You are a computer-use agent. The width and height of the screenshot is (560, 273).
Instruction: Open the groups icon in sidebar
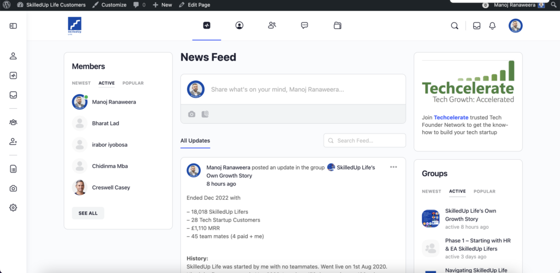coord(13,122)
